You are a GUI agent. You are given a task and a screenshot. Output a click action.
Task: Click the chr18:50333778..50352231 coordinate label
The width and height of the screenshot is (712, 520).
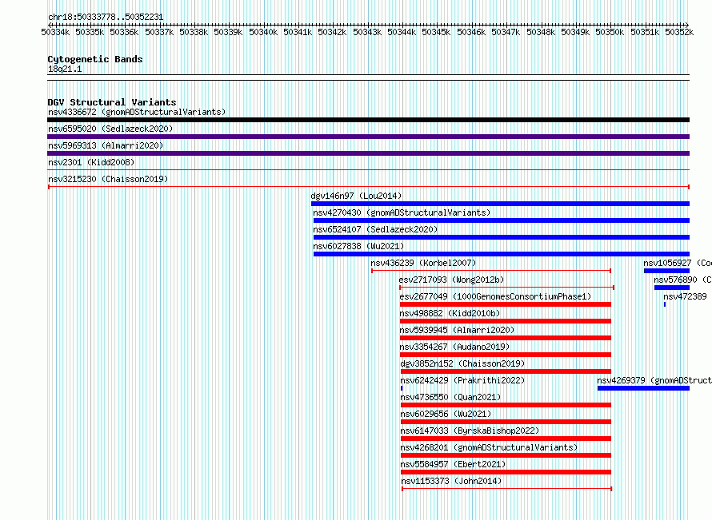[x=106, y=17]
